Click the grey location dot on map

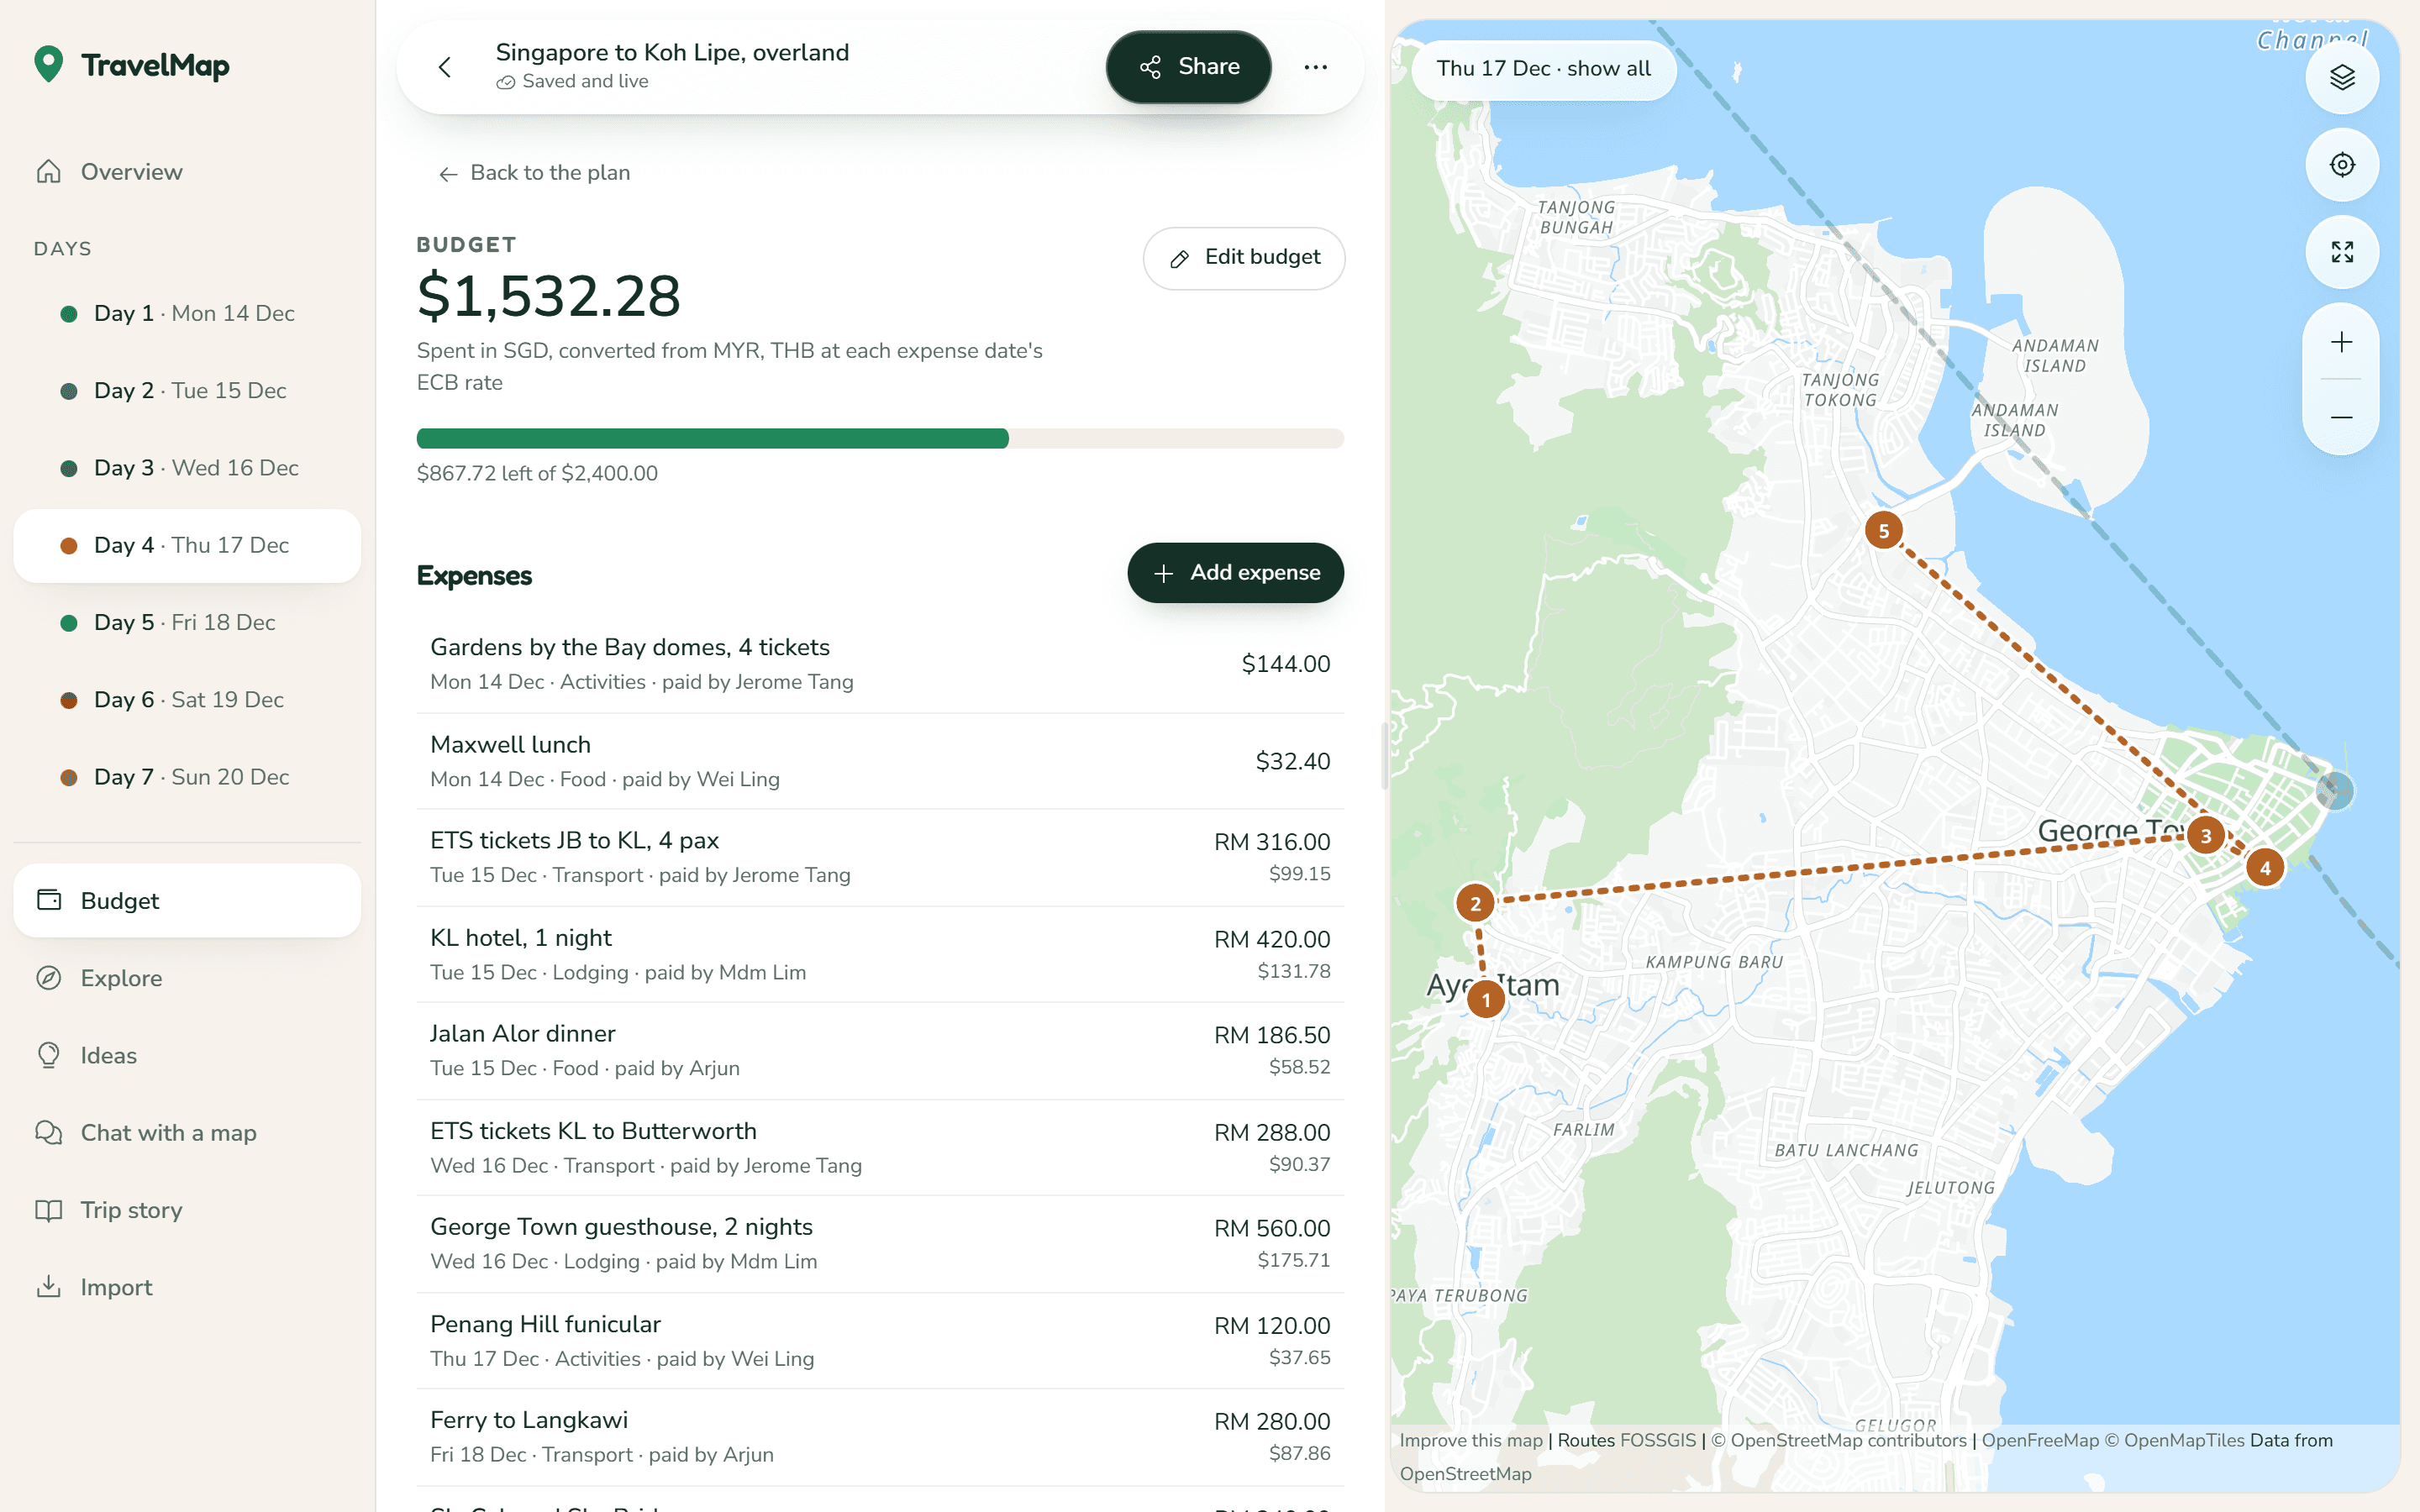point(2335,791)
